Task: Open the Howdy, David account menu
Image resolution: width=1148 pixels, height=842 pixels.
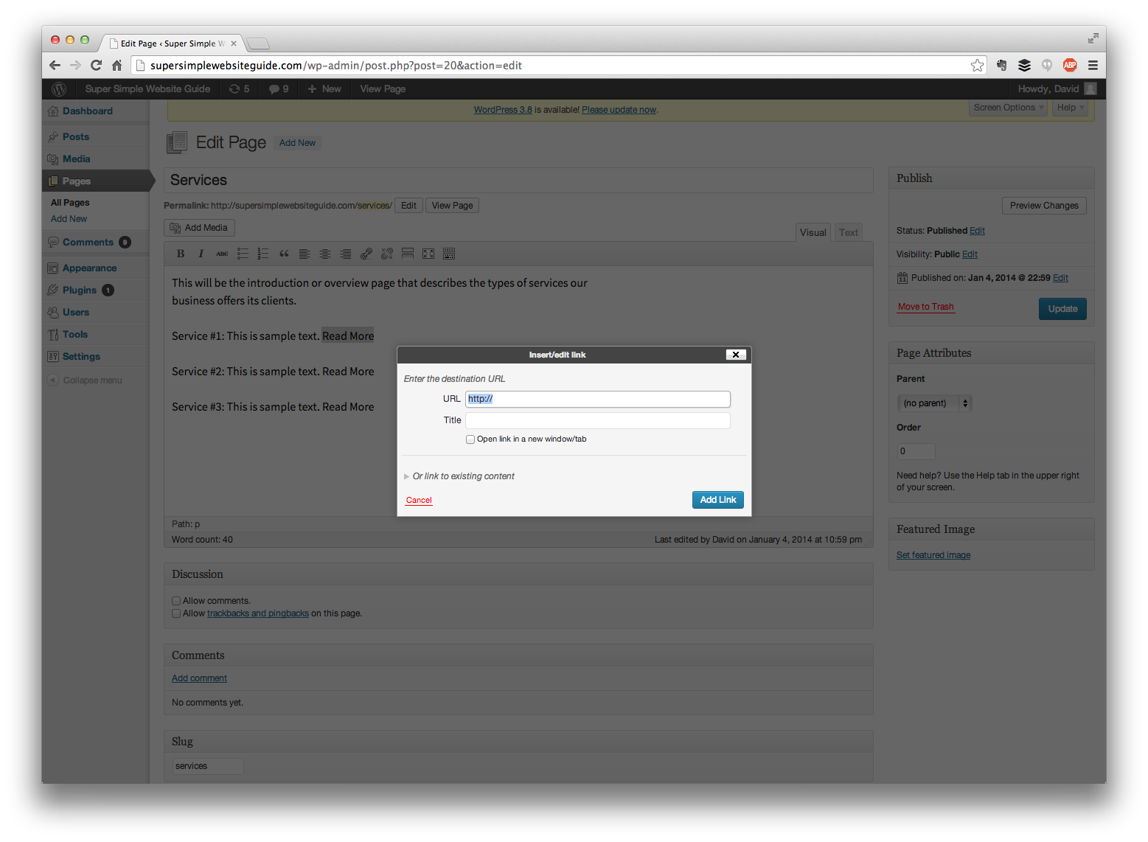Action: point(1057,89)
